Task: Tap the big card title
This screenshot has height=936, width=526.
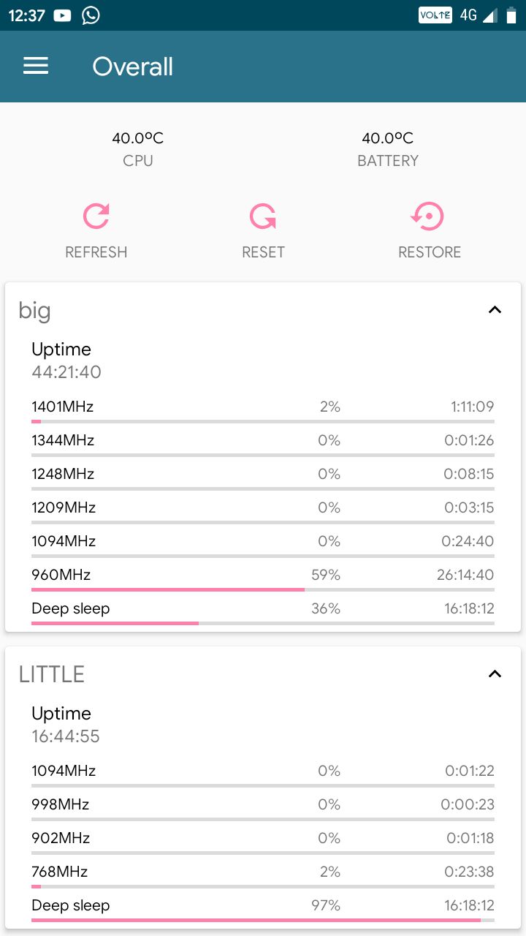Action: tap(35, 311)
